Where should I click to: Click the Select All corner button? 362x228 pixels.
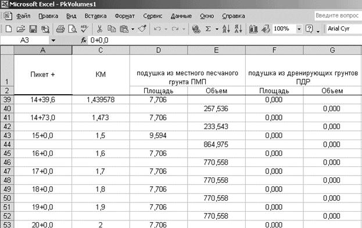(7, 50)
